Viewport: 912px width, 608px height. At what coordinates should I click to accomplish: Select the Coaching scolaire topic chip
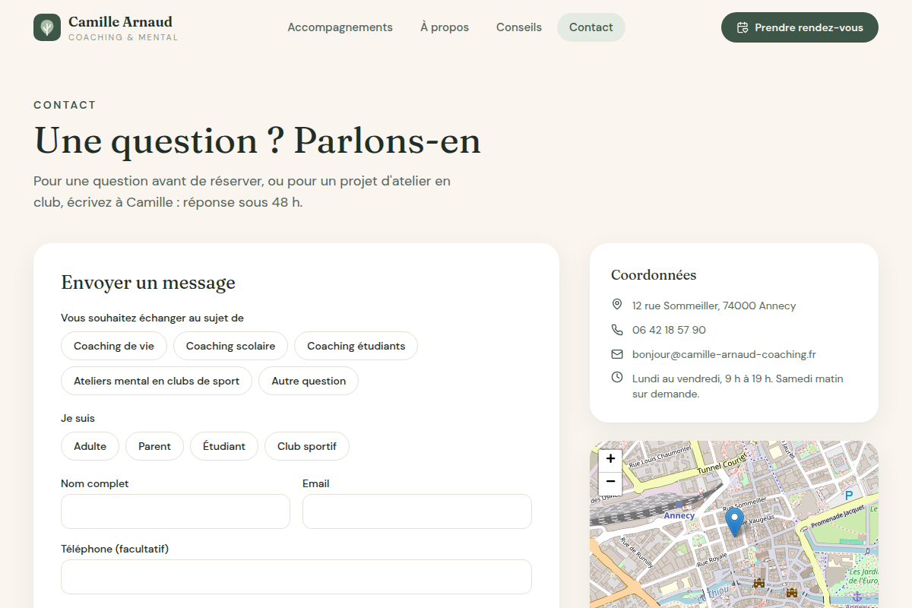(231, 346)
